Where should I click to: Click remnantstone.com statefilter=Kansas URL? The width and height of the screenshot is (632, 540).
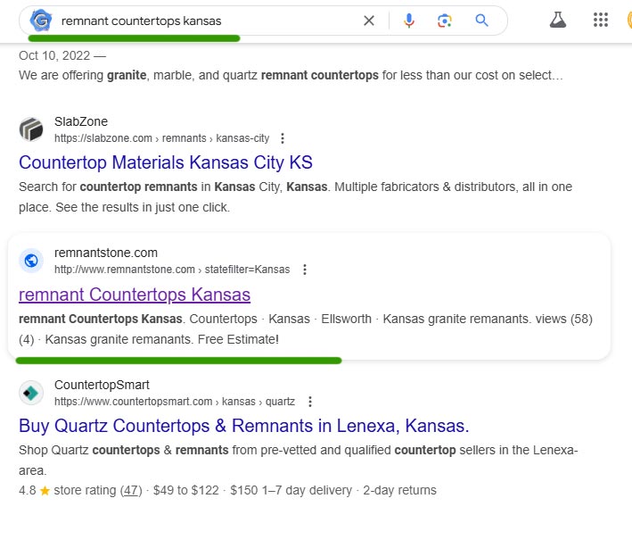coord(172,270)
